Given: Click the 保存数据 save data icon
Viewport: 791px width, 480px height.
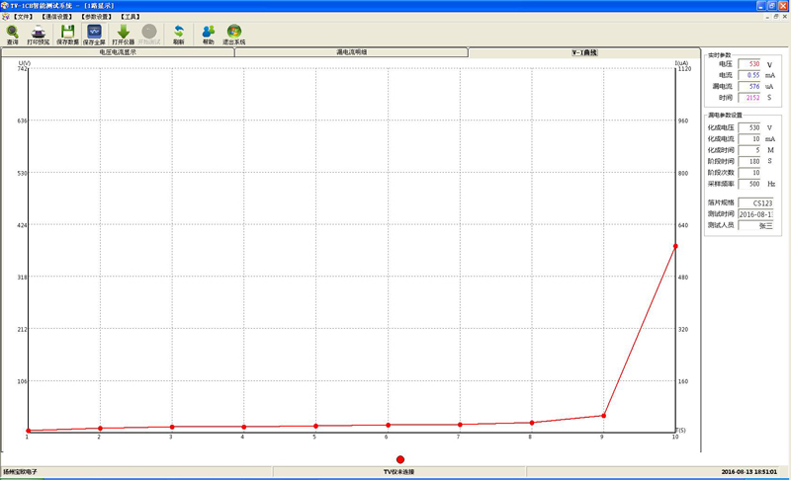Looking at the screenshot, I should 67,35.
